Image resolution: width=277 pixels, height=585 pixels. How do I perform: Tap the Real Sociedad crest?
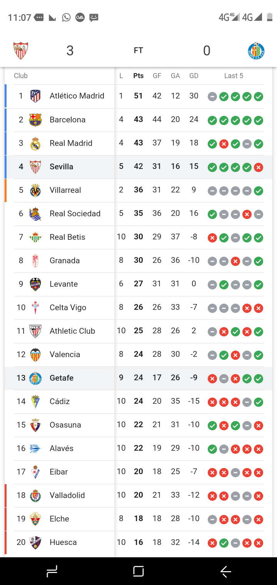point(35,214)
